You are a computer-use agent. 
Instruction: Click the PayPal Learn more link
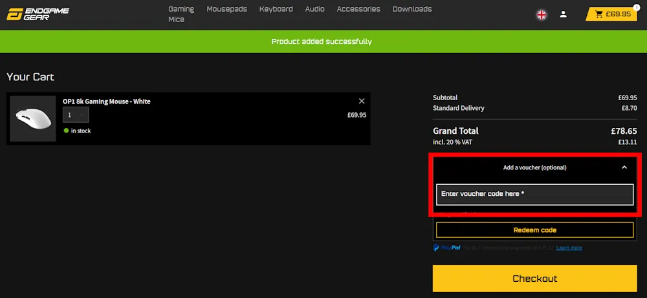[x=569, y=248]
